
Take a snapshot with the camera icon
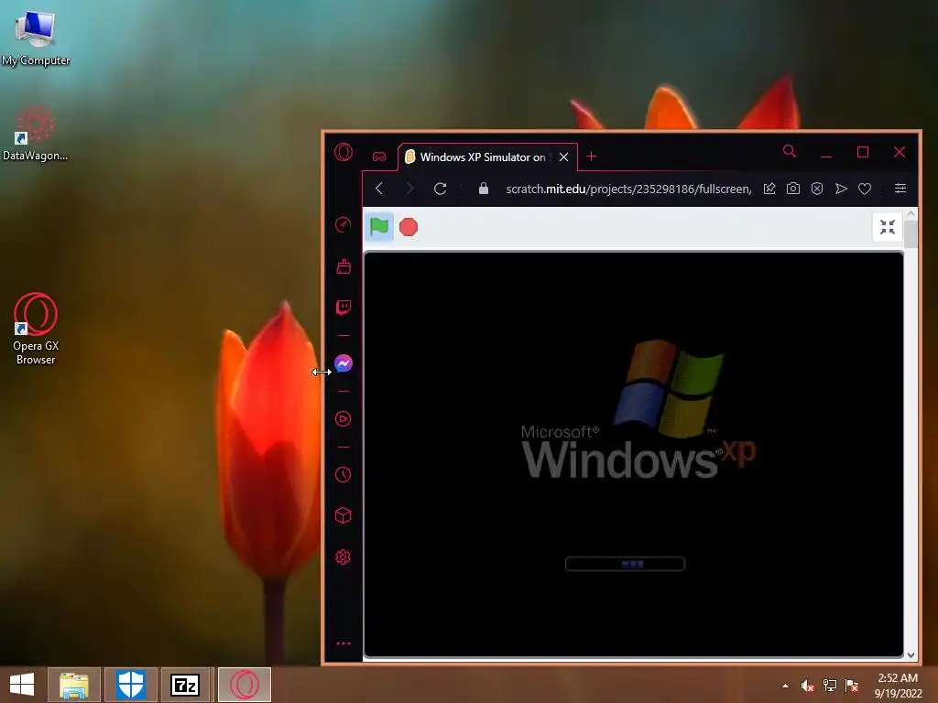pyautogui.click(x=793, y=189)
